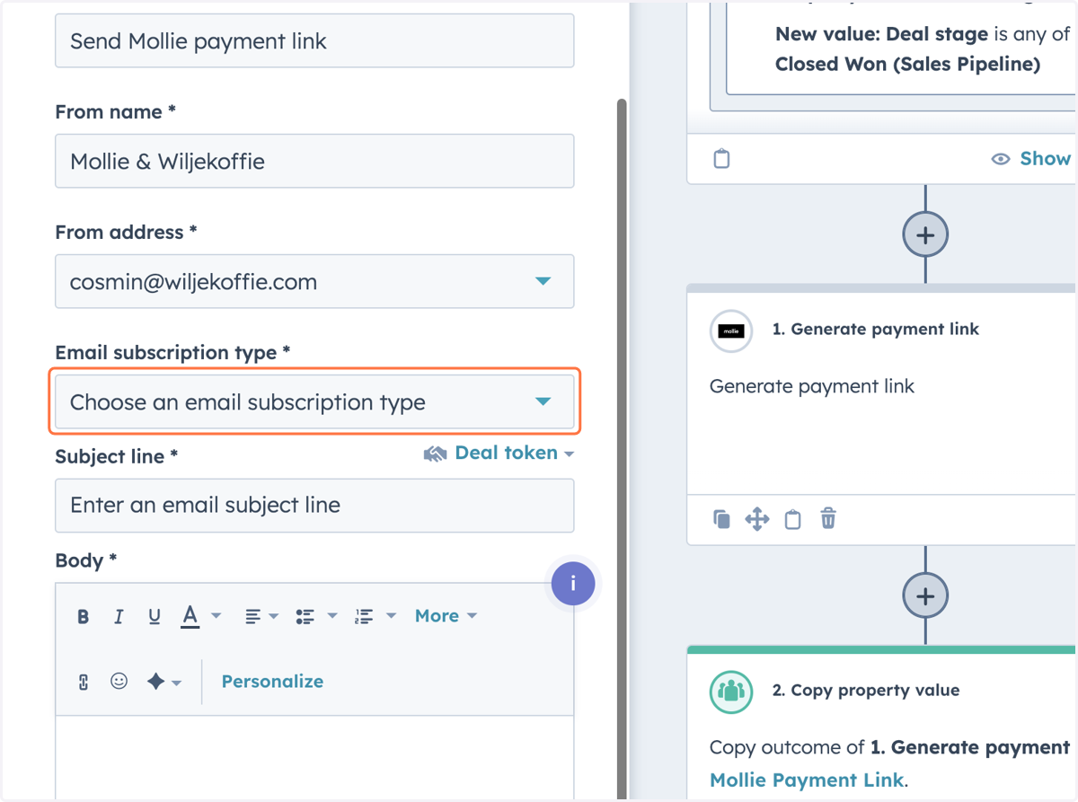Click the purple info circle button
The width and height of the screenshot is (1078, 802).
[573, 582]
